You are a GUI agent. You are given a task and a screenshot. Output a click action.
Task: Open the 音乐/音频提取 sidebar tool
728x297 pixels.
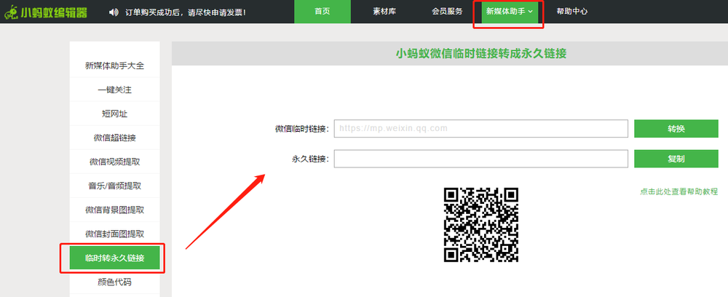coord(115,186)
